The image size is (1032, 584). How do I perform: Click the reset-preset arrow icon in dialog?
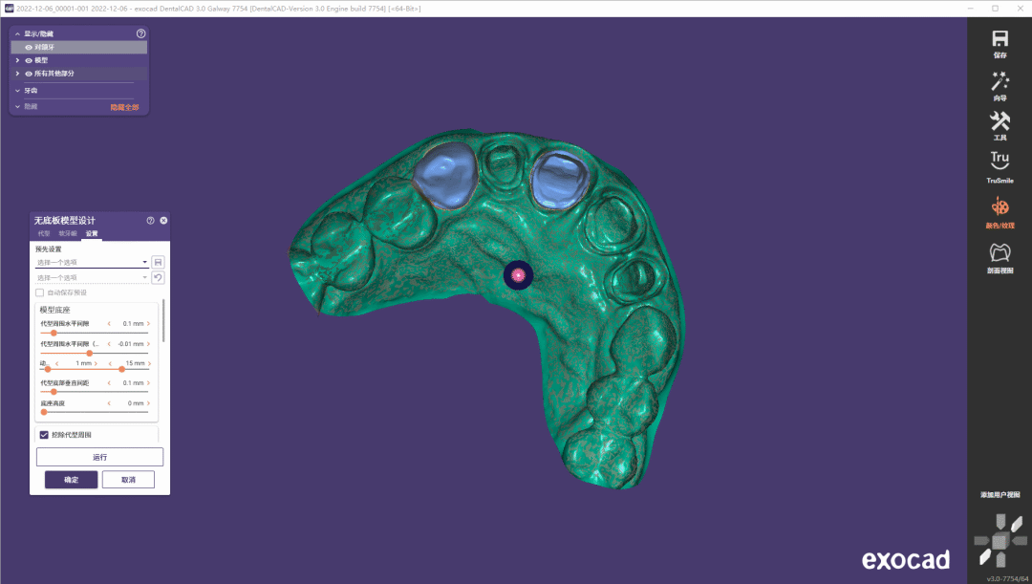click(x=158, y=277)
